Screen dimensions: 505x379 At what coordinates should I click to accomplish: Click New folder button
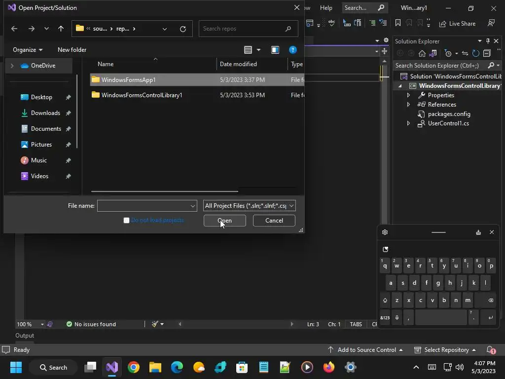tap(72, 50)
